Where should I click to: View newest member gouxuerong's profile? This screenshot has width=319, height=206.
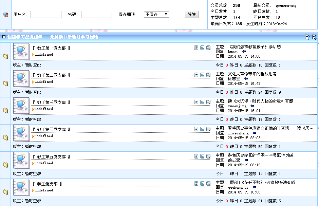point(286,6)
